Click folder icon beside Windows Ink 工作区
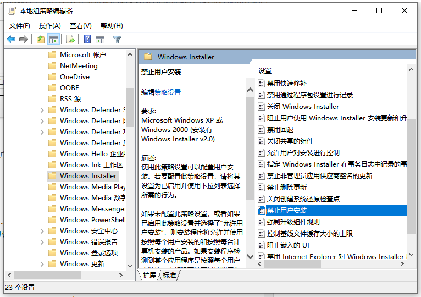The image size is (421, 297). [52, 165]
